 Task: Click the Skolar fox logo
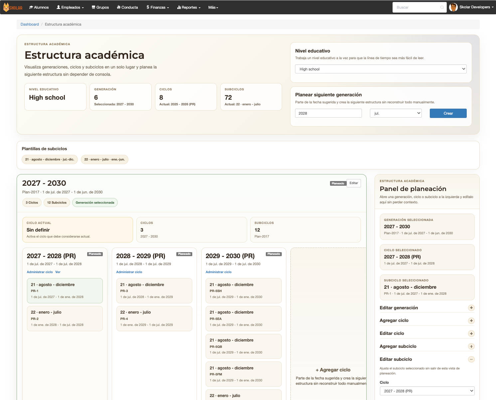[x=13, y=7]
